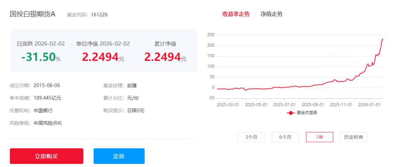This screenshot has height=167, width=403.
Task: Click the 2025-09-01 x-axis date label
Action: point(313,105)
